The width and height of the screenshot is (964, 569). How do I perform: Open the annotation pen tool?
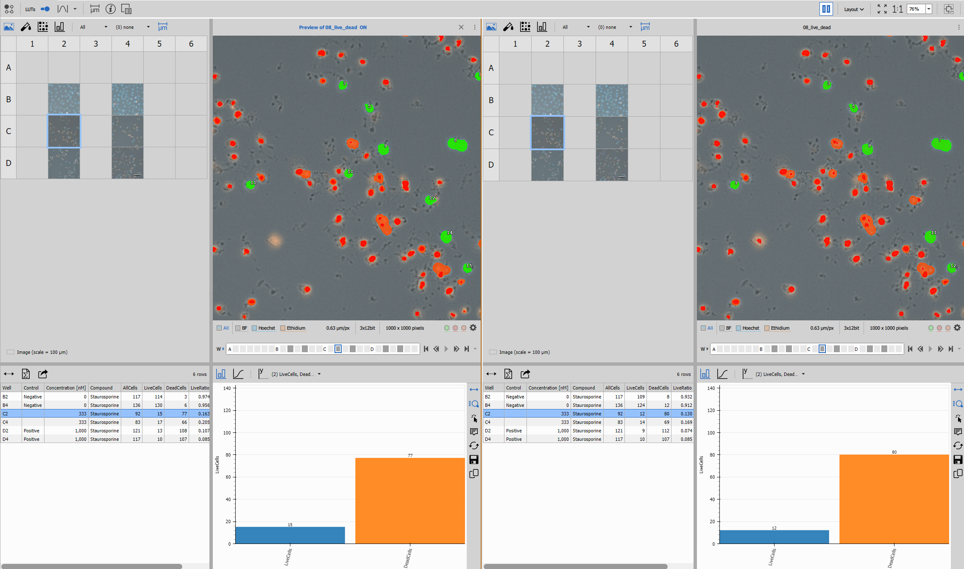pos(26,27)
